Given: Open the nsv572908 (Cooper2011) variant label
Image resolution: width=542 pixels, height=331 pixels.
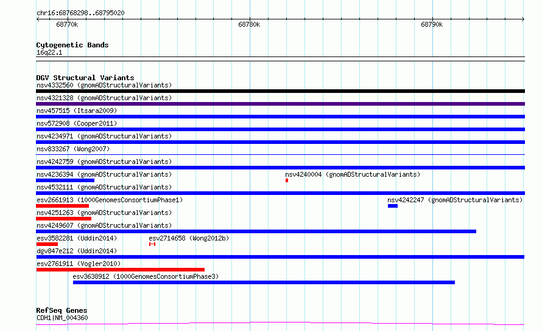Looking at the screenshot, I should (77, 123).
